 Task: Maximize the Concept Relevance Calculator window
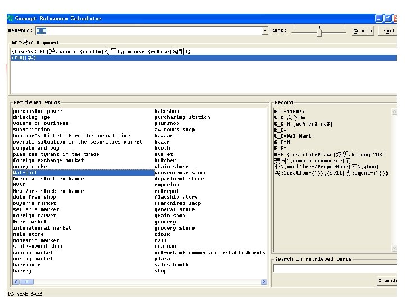(x=388, y=18)
